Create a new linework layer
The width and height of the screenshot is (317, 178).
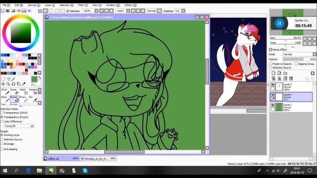[x=279, y=73]
